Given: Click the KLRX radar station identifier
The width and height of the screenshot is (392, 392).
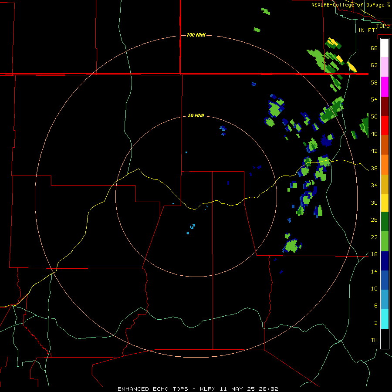Looking at the screenshot, I should pyautogui.click(x=207, y=389).
